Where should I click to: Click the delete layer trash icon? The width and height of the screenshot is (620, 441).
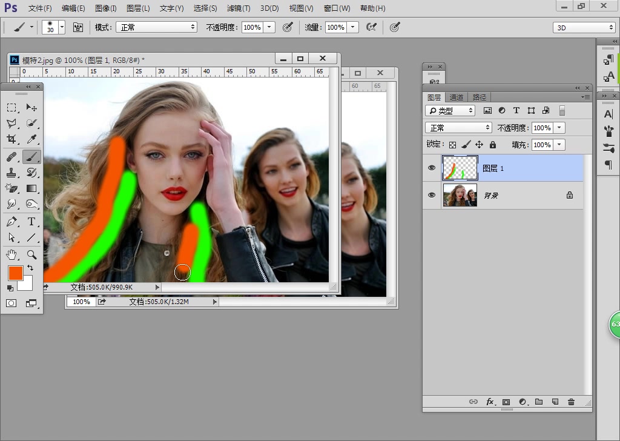[x=571, y=402]
